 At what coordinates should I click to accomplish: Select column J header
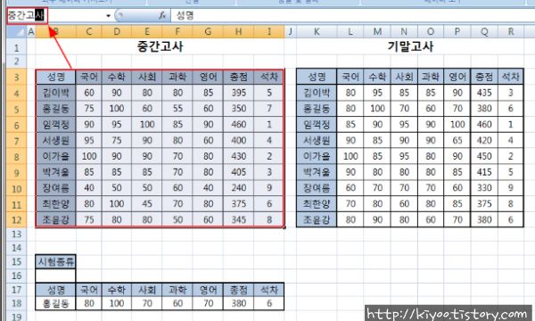click(x=291, y=32)
